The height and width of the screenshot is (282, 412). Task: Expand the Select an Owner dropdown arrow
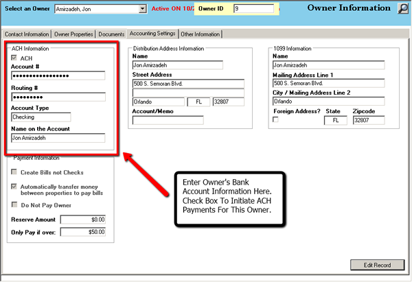pos(143,9)
